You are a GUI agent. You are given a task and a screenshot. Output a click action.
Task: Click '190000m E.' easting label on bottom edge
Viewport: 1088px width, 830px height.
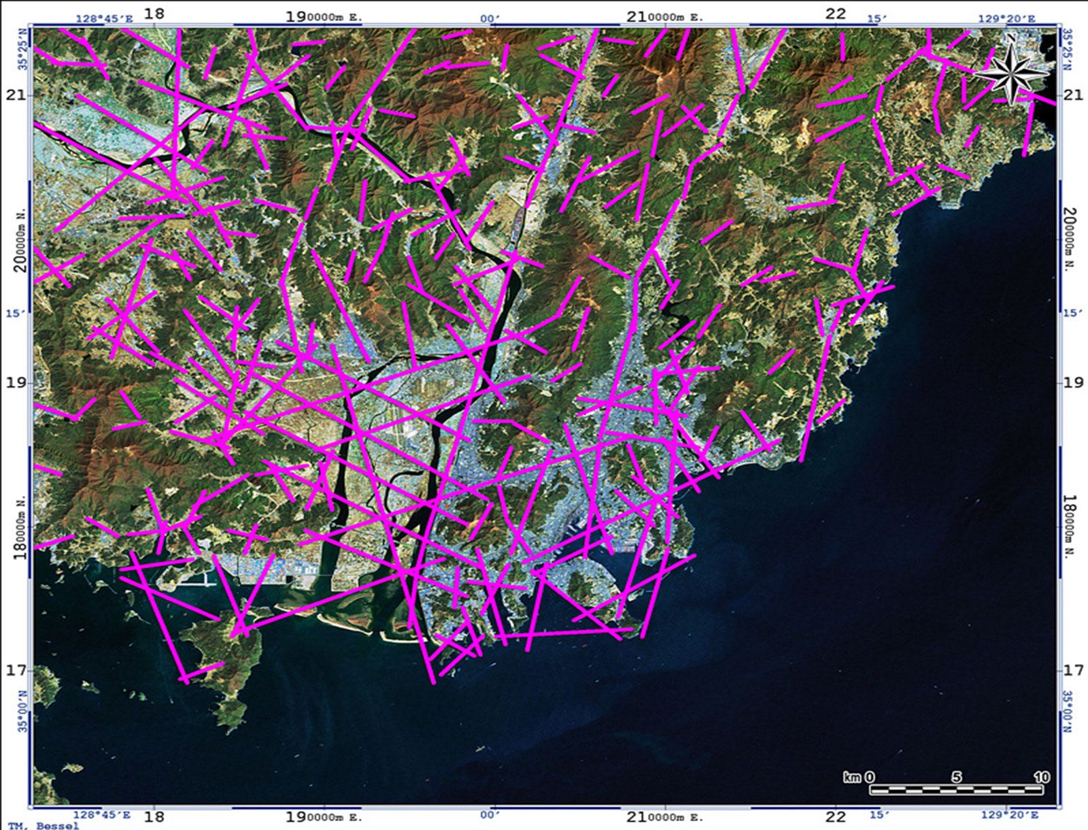[x=323, y=817]
